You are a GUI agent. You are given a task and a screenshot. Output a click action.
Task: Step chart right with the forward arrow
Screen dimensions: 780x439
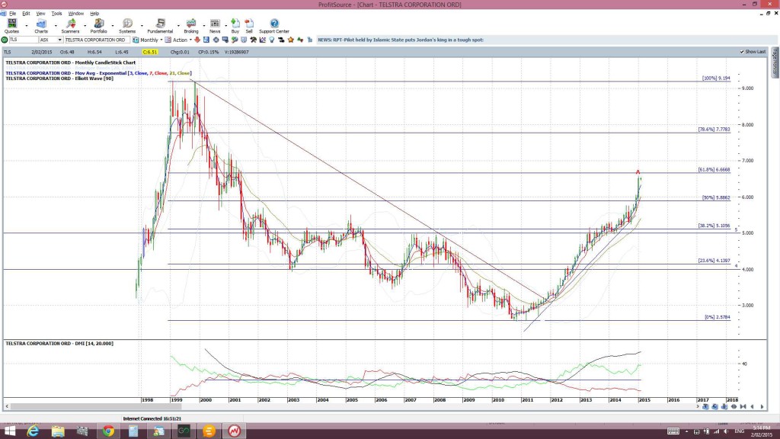point(762,407)
